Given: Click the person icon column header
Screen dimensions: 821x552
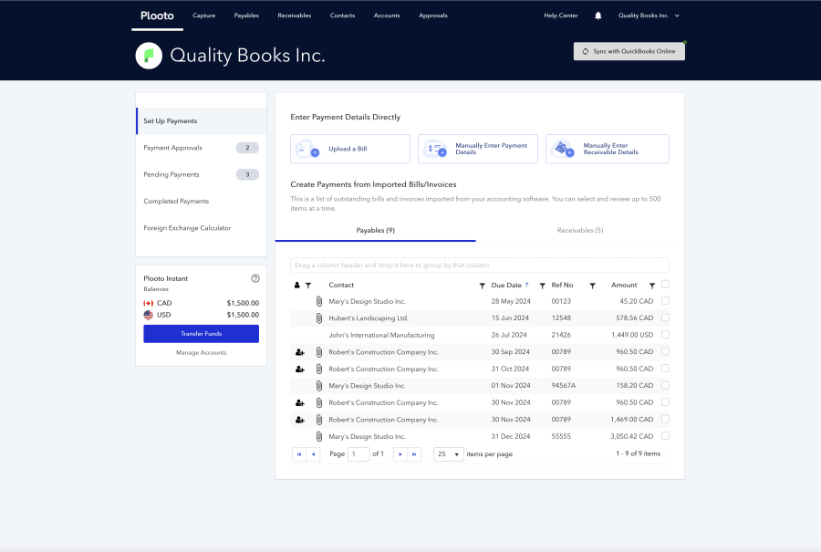Looking at the screenshot, I should pos(296,286).
